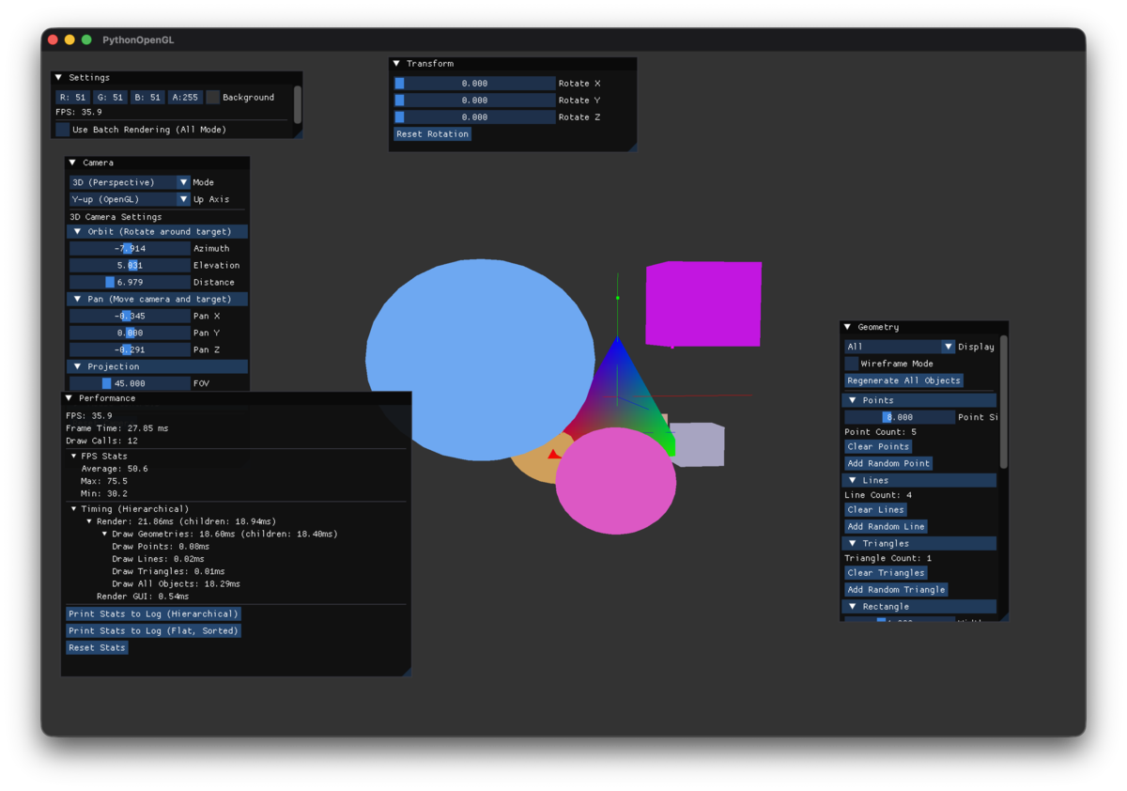1127x791 pixels.
Task: Click the Geometry panel scrollbar
Action: click(x=1004, y=402)
